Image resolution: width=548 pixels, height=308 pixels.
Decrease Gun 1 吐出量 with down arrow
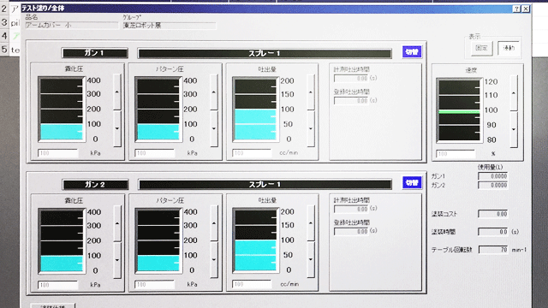point(311,128)
